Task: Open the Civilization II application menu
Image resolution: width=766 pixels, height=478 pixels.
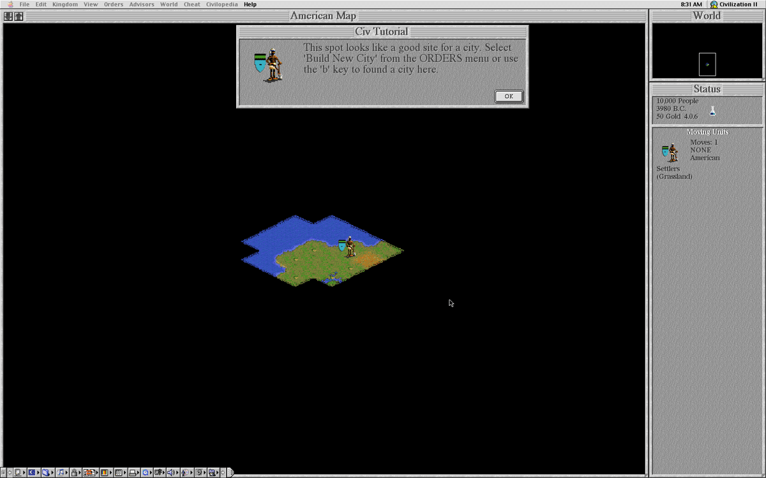Action: [734, 4]
